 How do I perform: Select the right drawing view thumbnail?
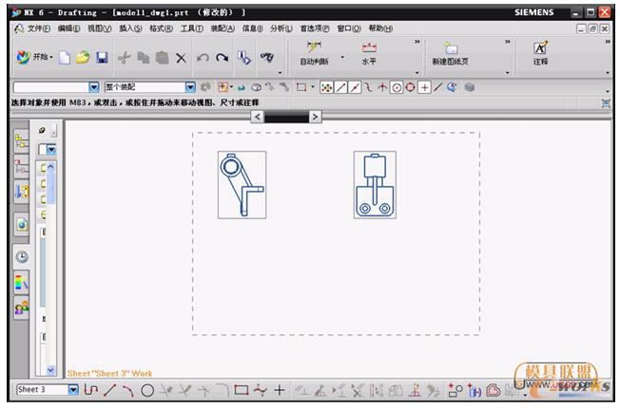pyautogui.click(x=375, y=185)
